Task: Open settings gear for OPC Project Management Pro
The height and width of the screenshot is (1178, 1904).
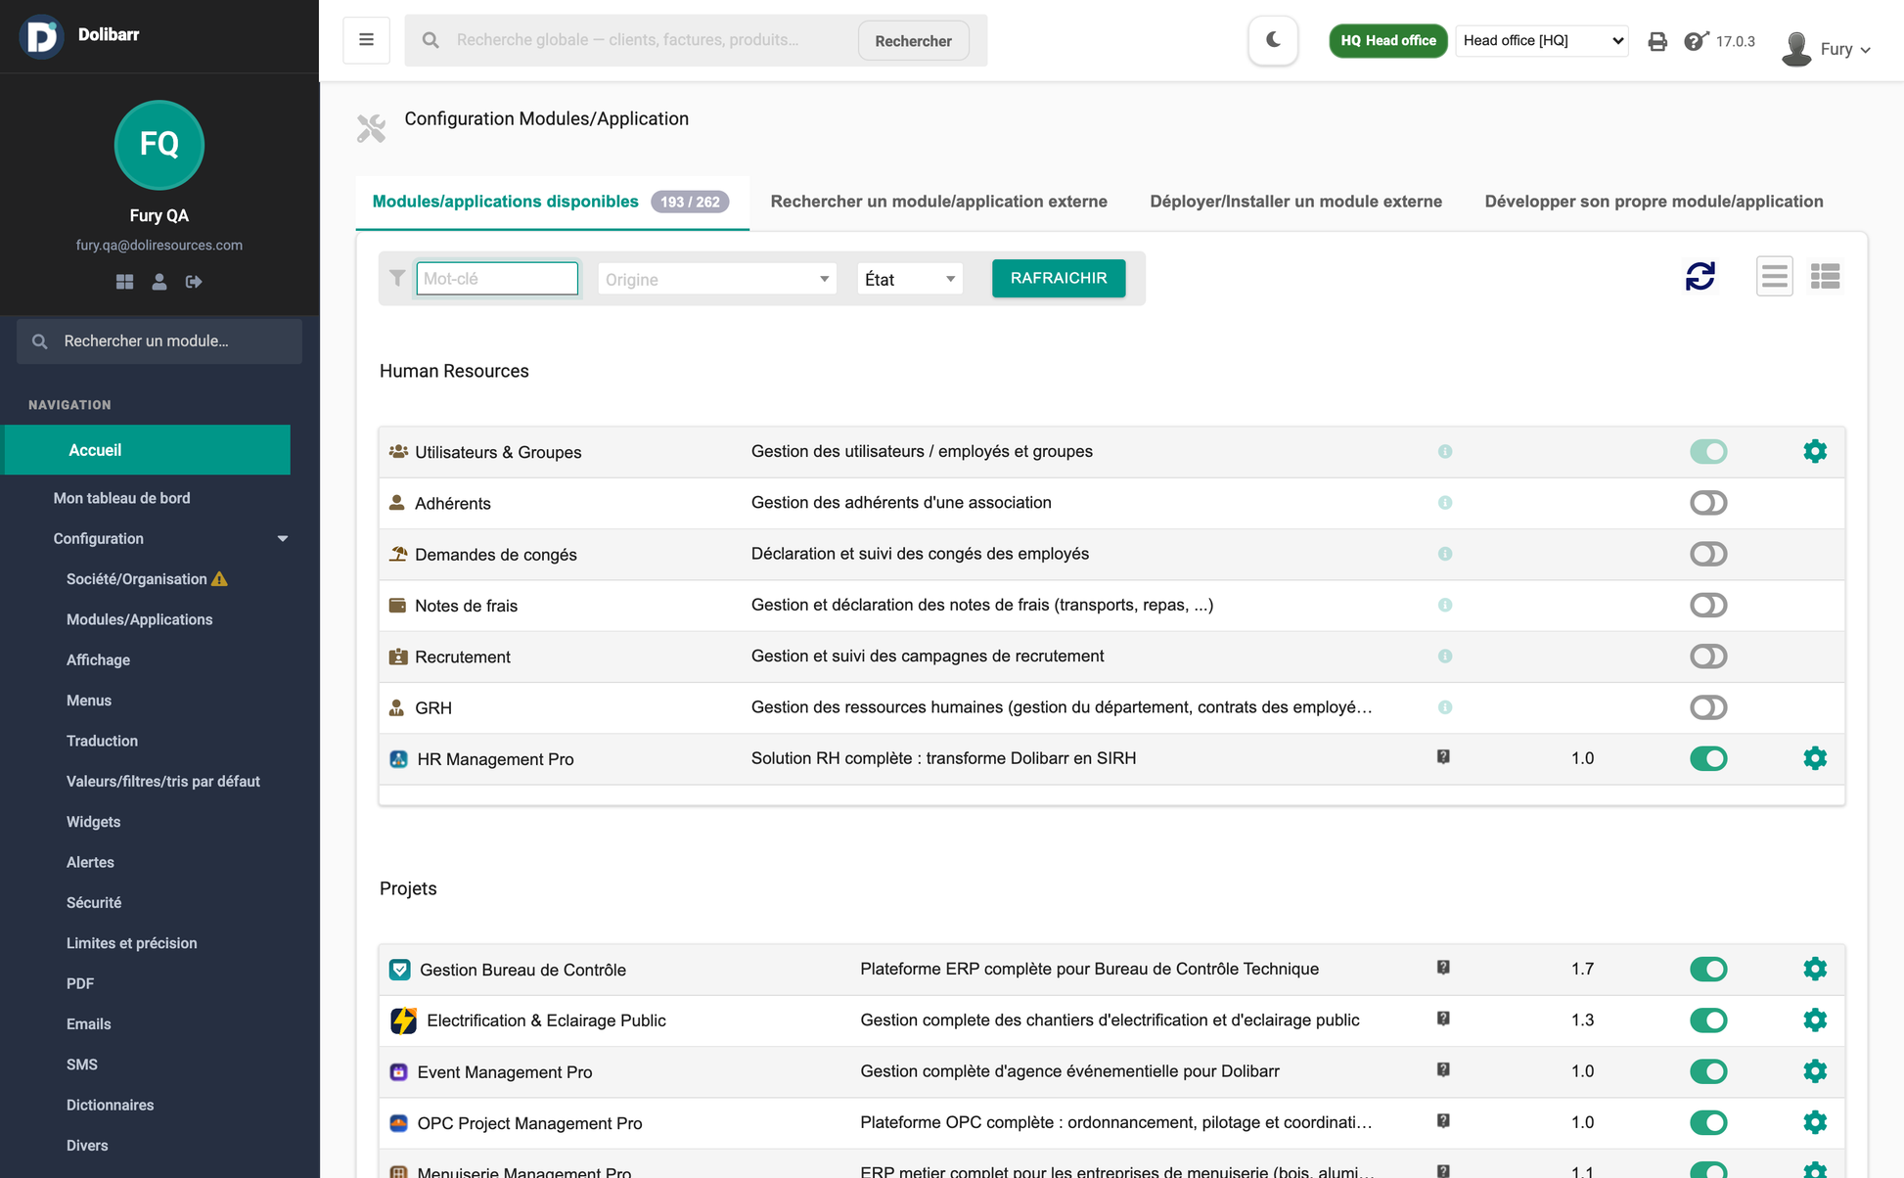Action: pyautogui.click(x=1815, y=1122)
